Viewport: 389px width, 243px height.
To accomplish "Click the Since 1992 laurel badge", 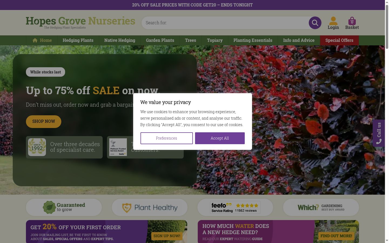I will (37, 147).
